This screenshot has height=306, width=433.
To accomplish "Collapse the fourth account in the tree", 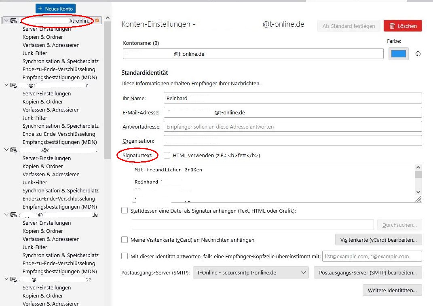I will (6, 214).
